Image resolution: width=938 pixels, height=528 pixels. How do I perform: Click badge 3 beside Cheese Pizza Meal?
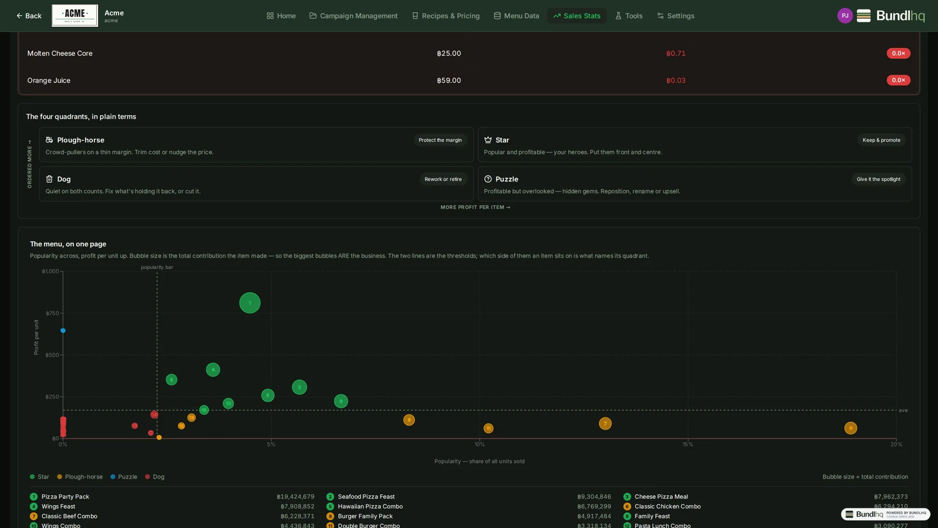pos(627,497)
